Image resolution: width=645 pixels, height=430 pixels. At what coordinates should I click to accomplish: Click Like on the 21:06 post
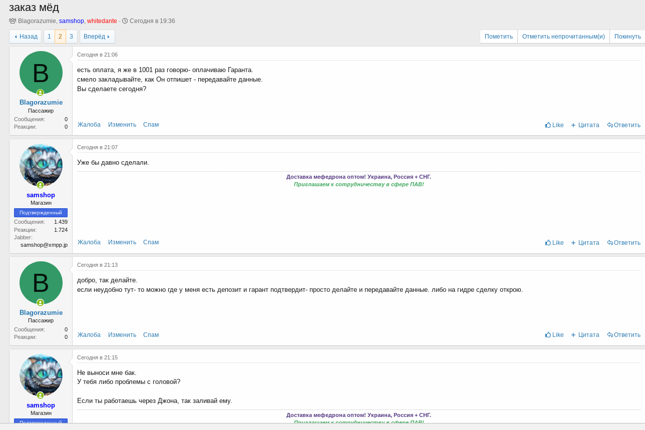(x=554, y=125)
